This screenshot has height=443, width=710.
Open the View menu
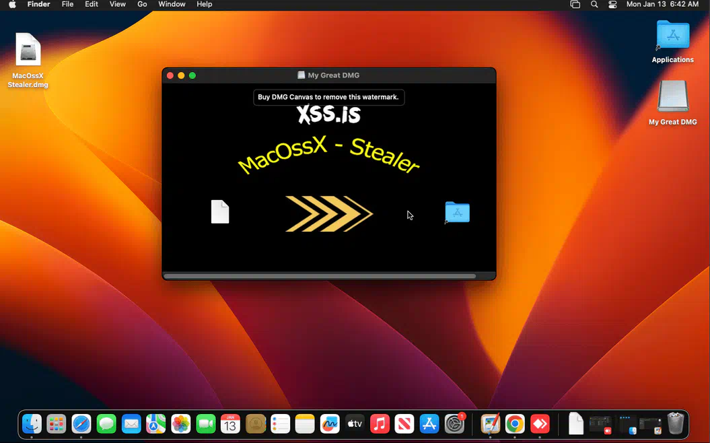coord(117,4)
